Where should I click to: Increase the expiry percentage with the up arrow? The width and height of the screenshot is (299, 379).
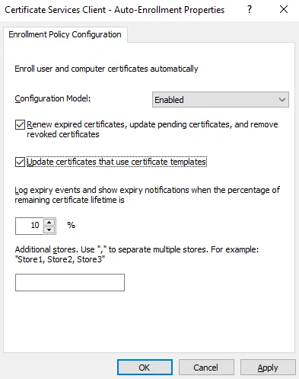[49, 223]
